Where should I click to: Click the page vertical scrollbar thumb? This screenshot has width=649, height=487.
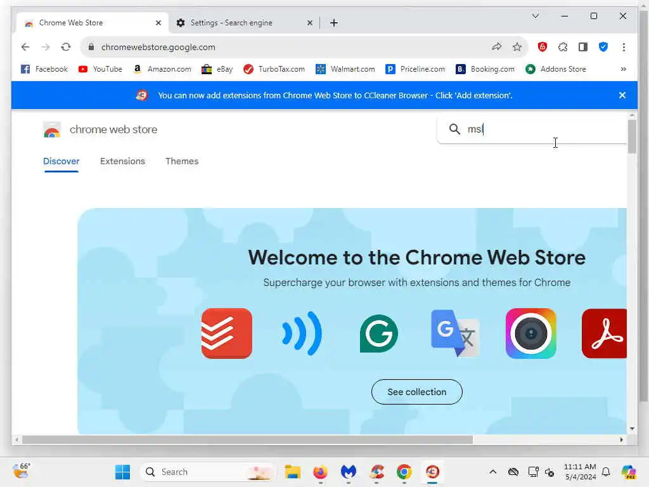coord(632,137)
